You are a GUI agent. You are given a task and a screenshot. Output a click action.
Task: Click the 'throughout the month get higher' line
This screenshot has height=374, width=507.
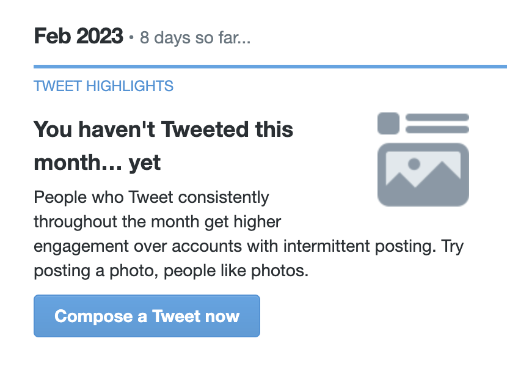(158, 222)
